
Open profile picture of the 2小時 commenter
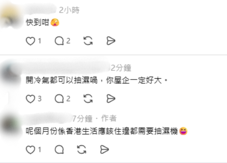click(x=11, y=17)
